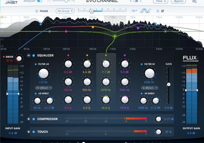Image resolution: width=204 pixels, height=143 pixels.
Task: Click the pink band 0.0 dB gain knob
Action: tap(68, 64)
